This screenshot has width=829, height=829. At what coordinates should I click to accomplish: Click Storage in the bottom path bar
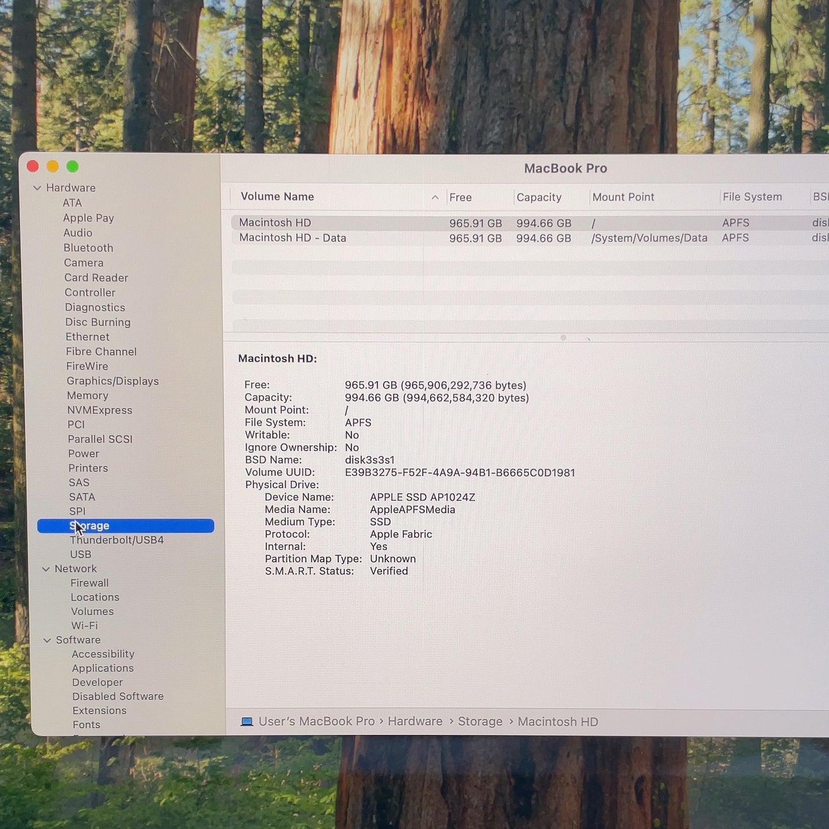[480, 722]
